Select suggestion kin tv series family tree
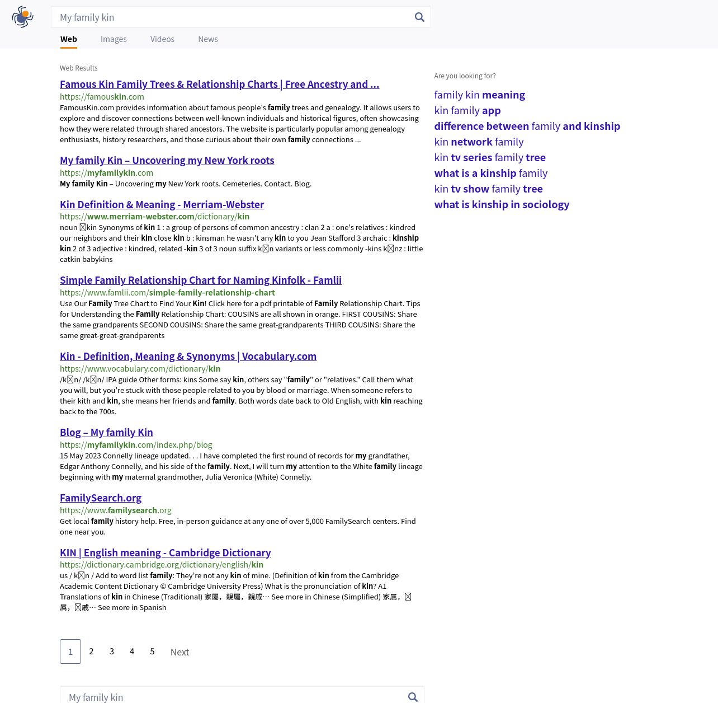This screenshot has height=703, width=718. point(490,158)
